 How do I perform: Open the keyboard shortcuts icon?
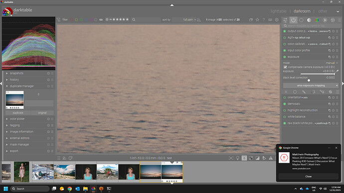coord(270,20)
